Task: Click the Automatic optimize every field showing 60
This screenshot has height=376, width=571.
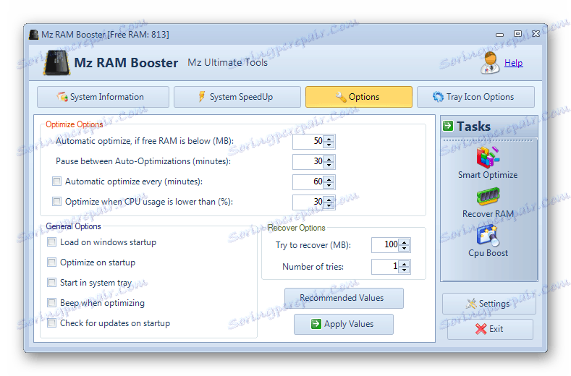Action: coord(308,181)
